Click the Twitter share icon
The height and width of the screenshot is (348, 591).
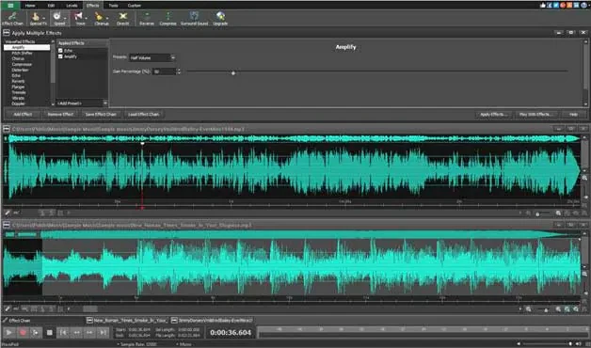[x=556, y=5]
